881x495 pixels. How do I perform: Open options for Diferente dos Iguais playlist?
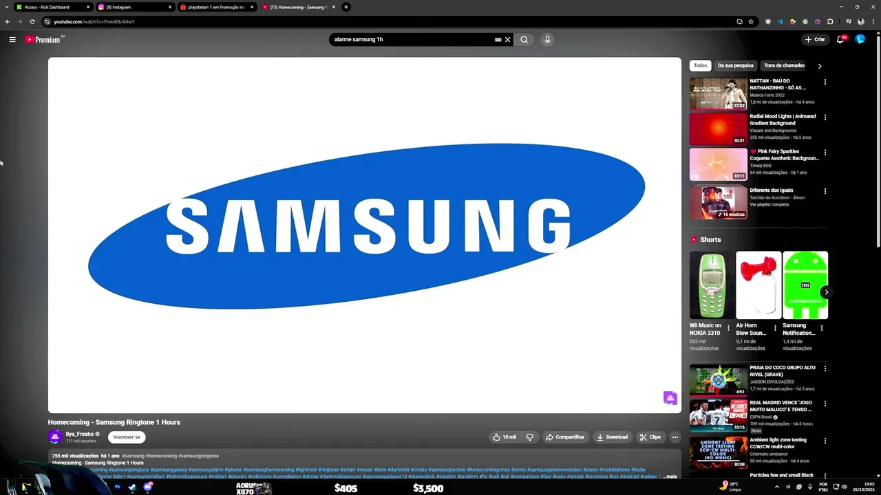pyautogui.click(x=825, y=191)
